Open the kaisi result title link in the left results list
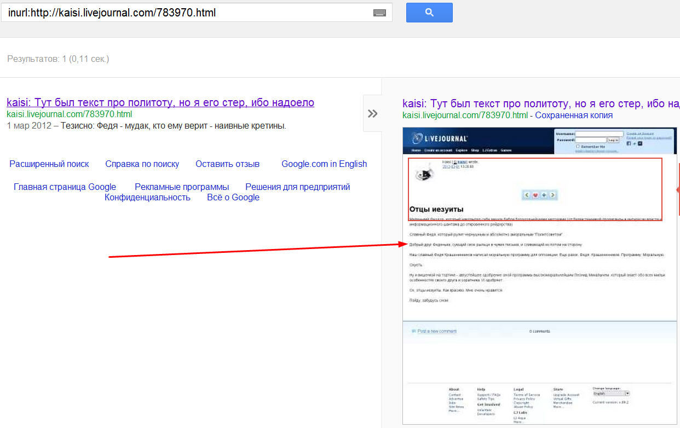This screenshot has width=680, height=428. point(160,102)
